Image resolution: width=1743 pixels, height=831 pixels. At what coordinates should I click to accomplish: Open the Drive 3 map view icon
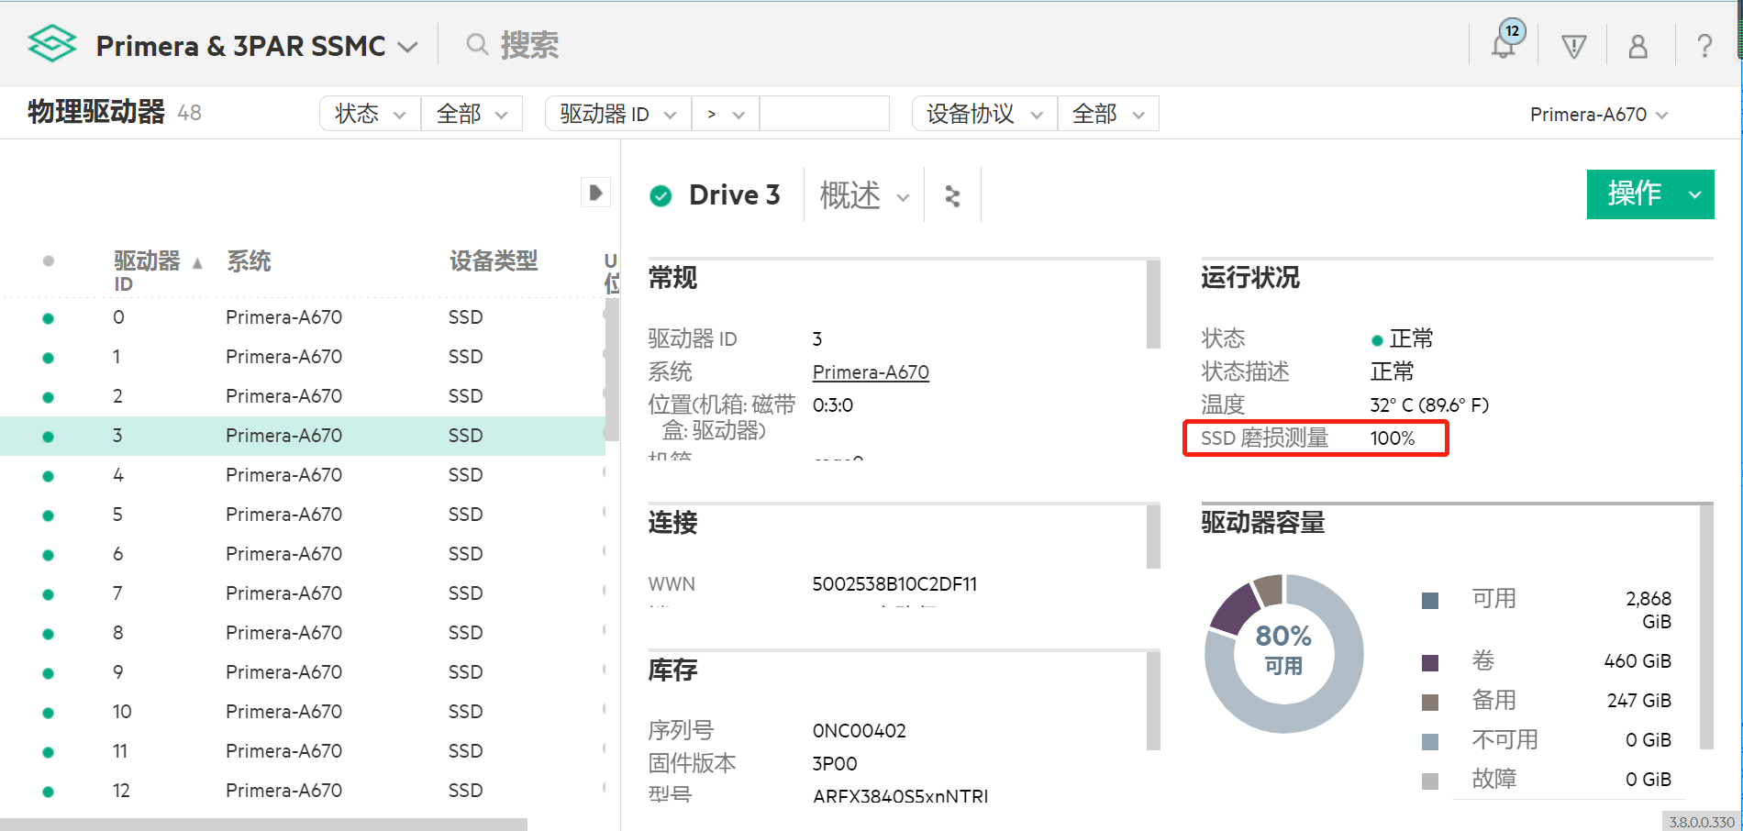click(952, 195)
